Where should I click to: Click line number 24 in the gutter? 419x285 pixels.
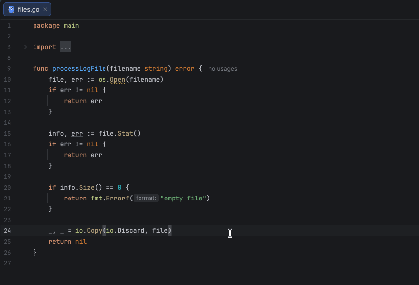pos(8,230)
